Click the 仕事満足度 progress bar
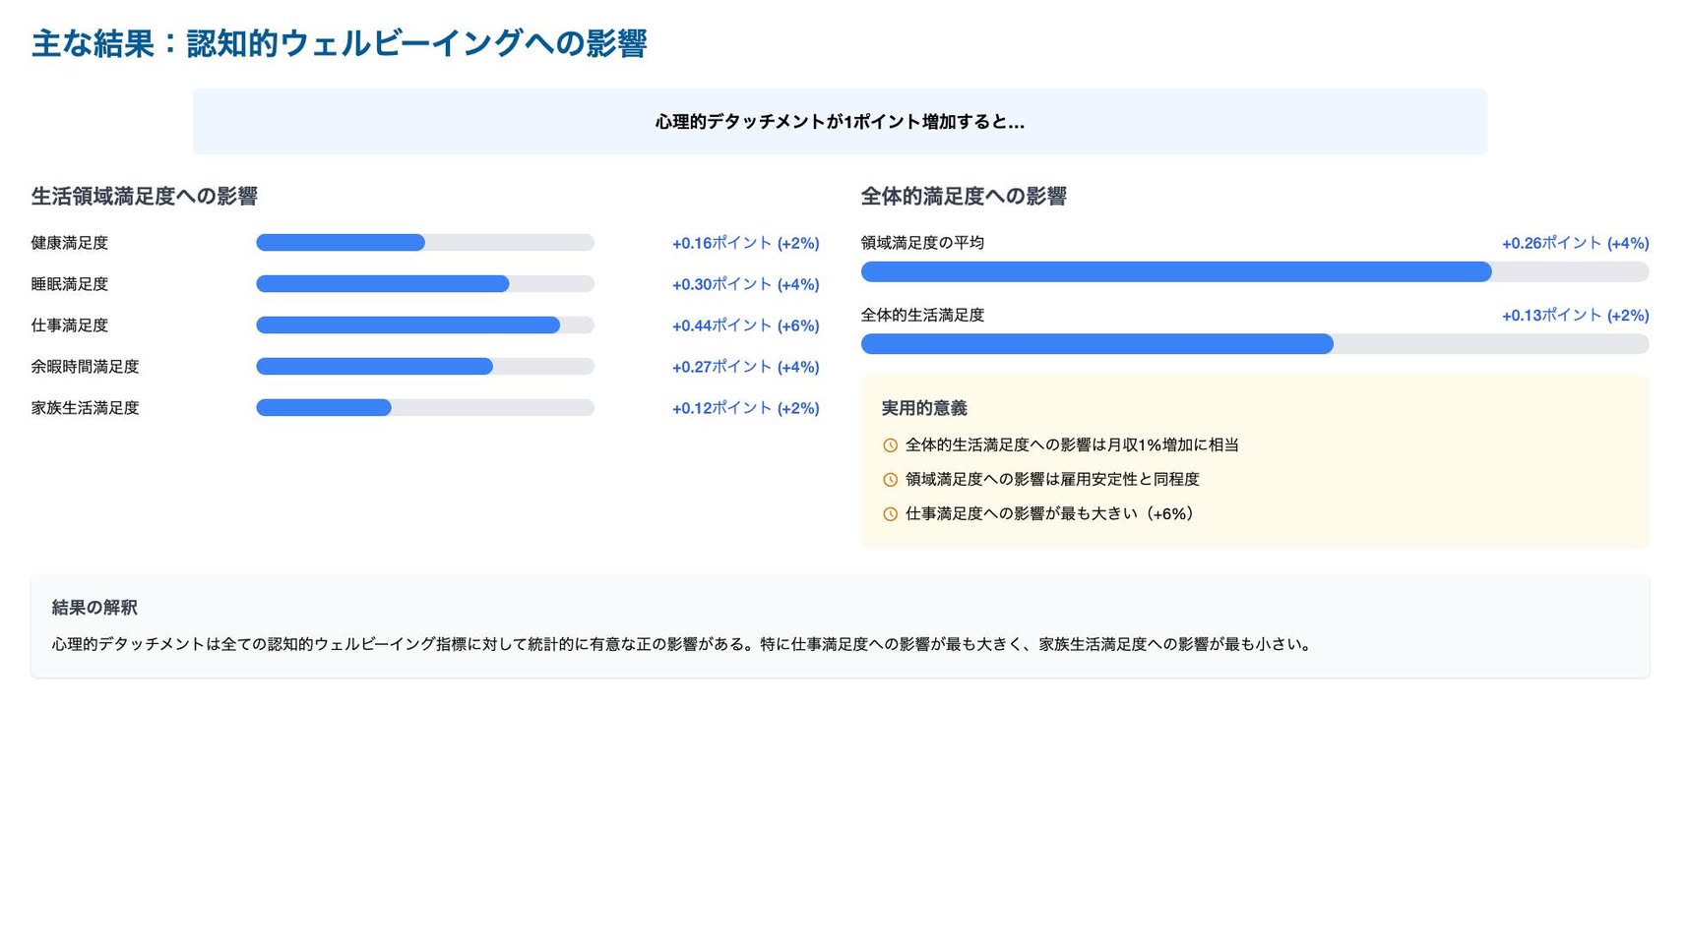1689x944 pixels. point(425,325)
